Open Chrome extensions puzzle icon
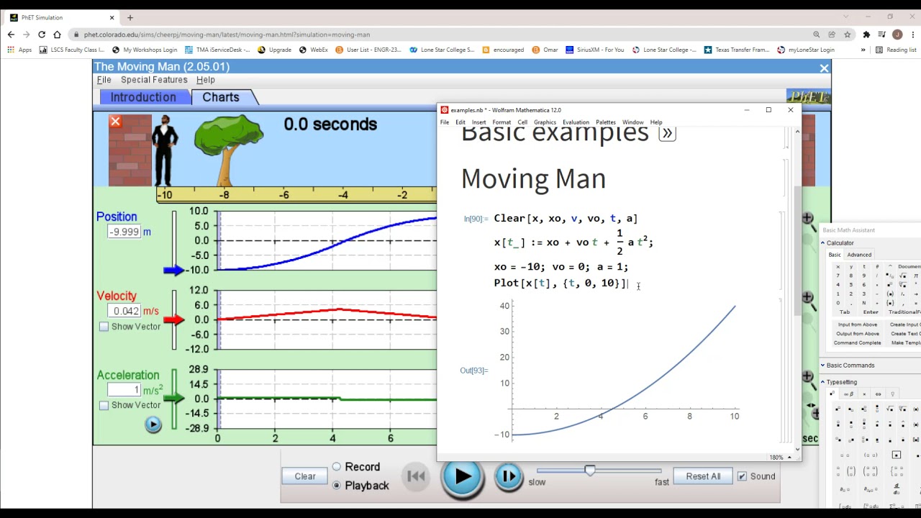This screenshot has height=518, width=921. 866,35
